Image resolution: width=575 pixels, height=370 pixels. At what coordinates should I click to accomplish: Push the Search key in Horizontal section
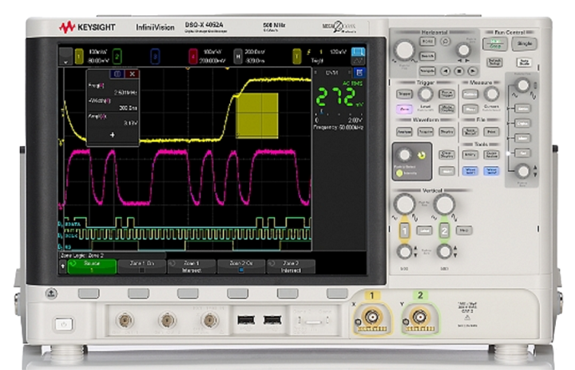point(427,56)
